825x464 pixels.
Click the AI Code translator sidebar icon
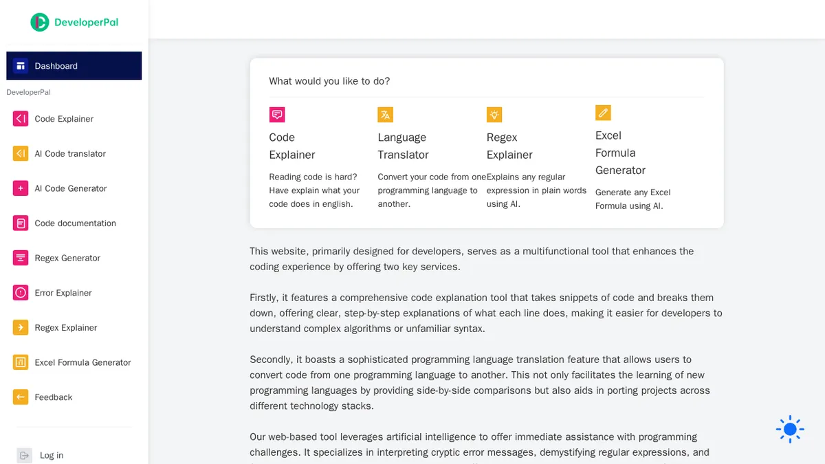click(x=20, y=153)
